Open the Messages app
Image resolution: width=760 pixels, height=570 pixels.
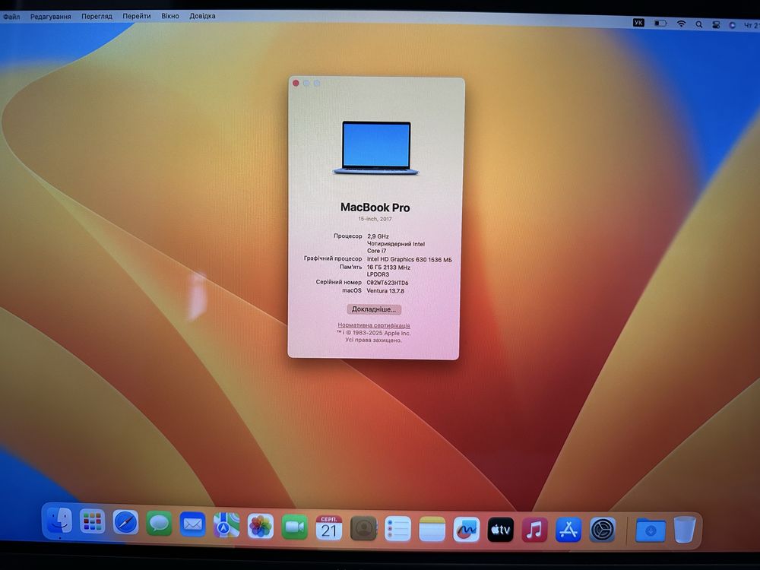159,524
